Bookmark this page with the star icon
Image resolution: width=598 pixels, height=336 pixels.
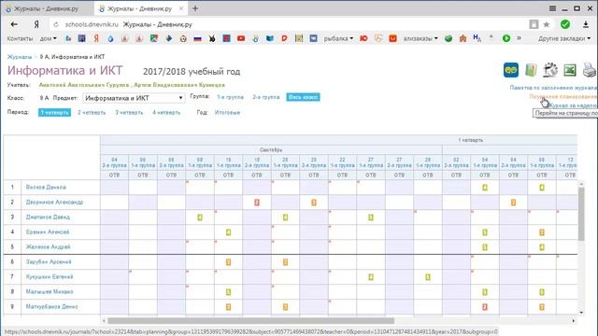[546, 24]
